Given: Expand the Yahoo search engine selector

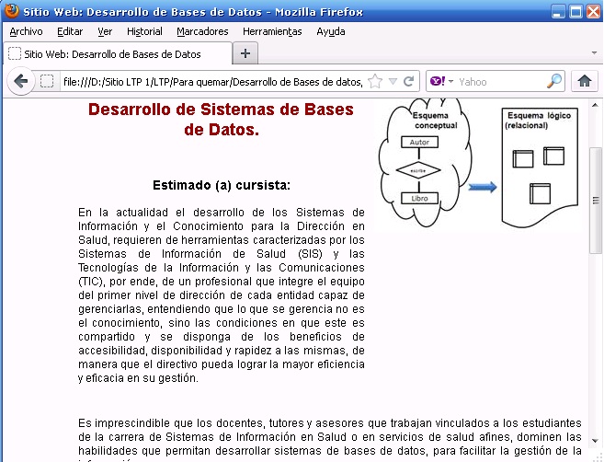Looking at the screenshot, I should coord(440,81).
